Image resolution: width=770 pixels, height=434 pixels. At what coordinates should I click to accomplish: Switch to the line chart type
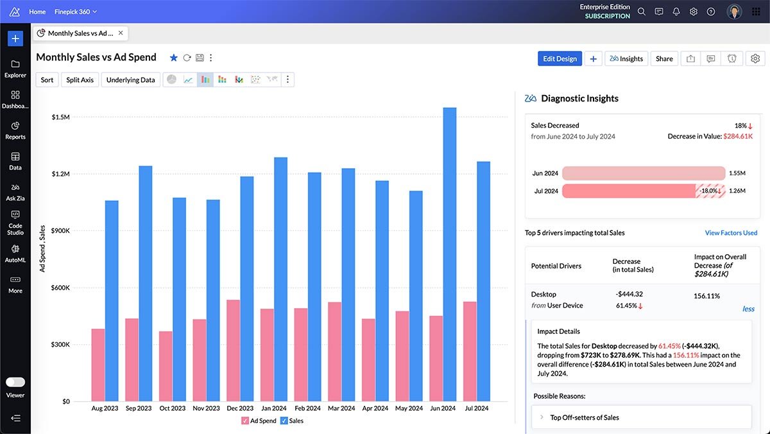coord(189,80)
